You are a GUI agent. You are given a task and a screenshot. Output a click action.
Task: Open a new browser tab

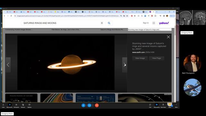pos(157,12)
